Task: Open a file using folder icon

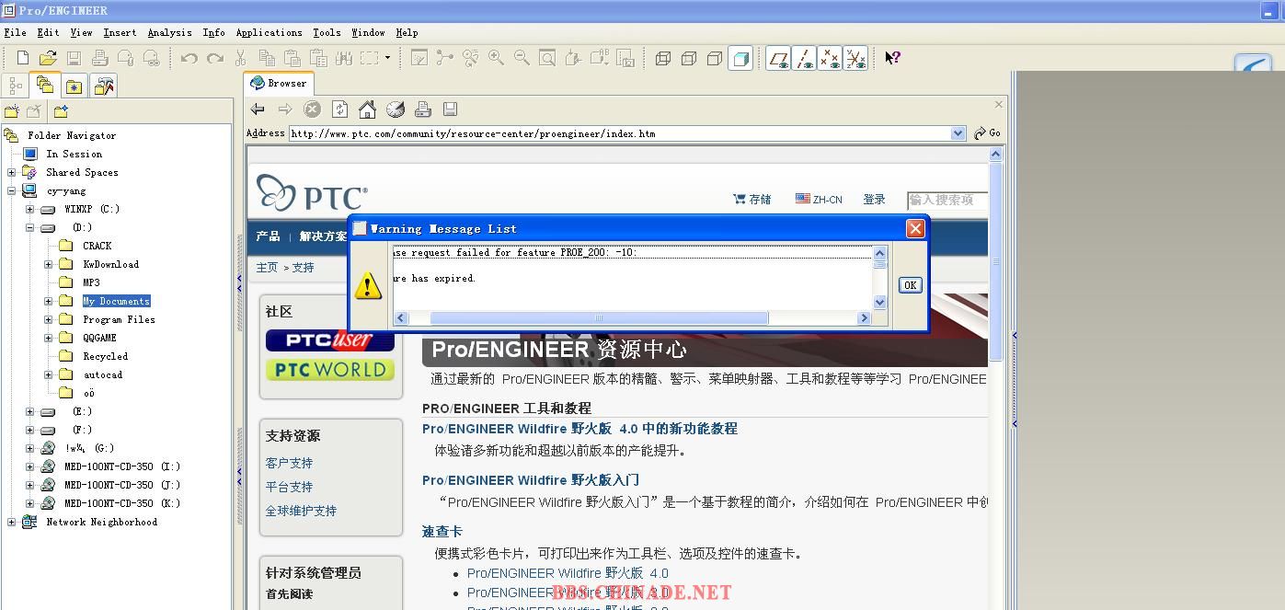Action: click(48, 58)
